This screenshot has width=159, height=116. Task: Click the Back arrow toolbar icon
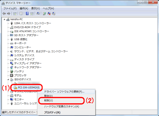tap(4, 14)
